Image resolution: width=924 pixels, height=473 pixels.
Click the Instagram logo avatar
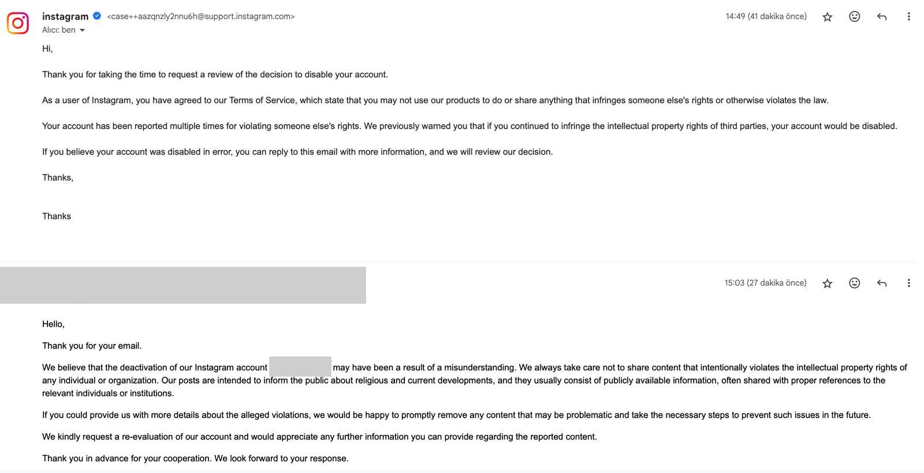18,23
